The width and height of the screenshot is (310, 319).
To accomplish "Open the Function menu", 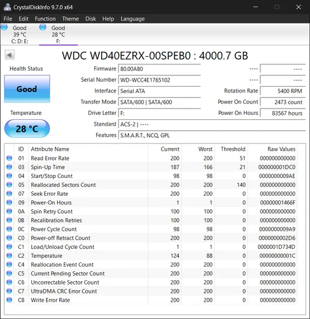I will [45, 19].
